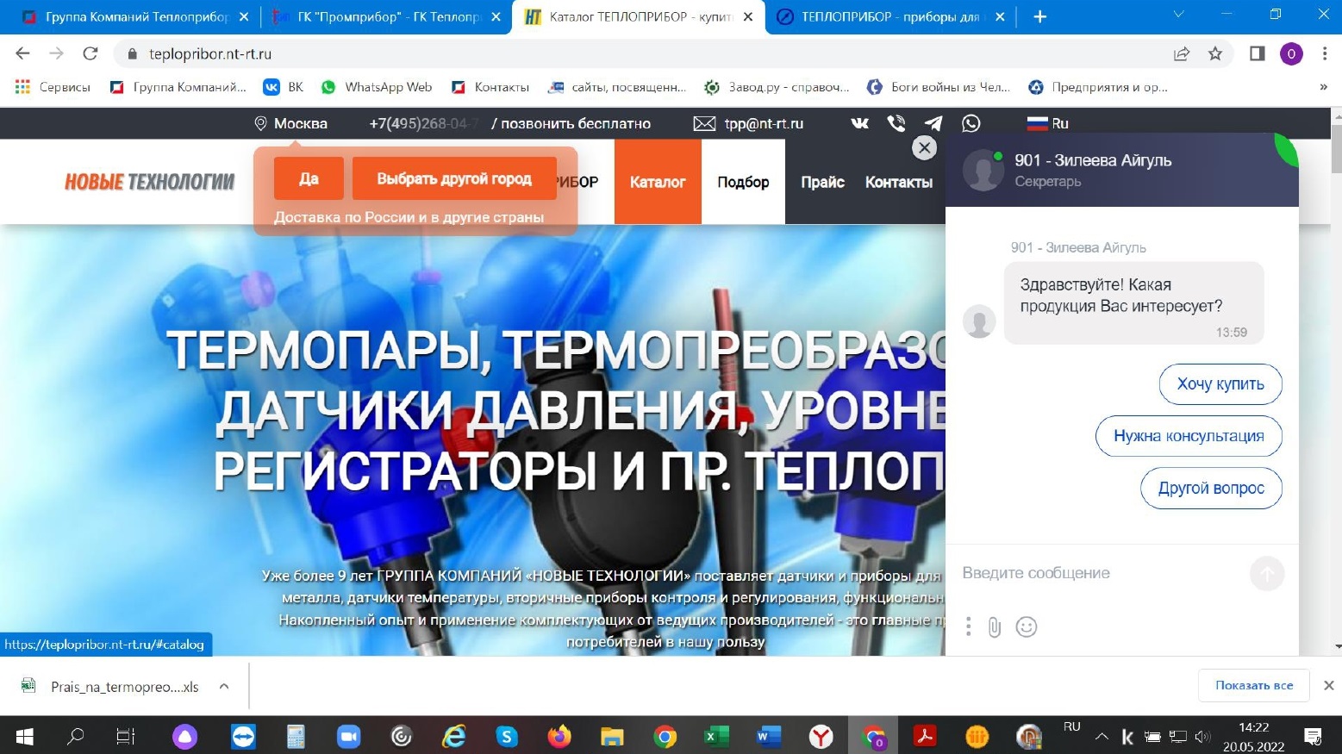Close the Каталог ТЕПЛОПРИБОР tab
The height and width of the screenshot is (754, 1342).
[x=747, y=16]
